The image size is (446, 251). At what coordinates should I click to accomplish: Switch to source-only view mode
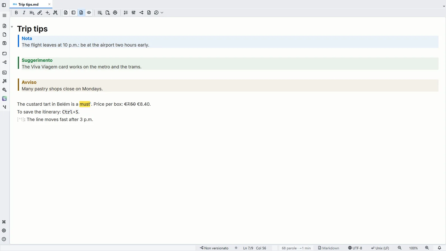[x=66, y=13]
